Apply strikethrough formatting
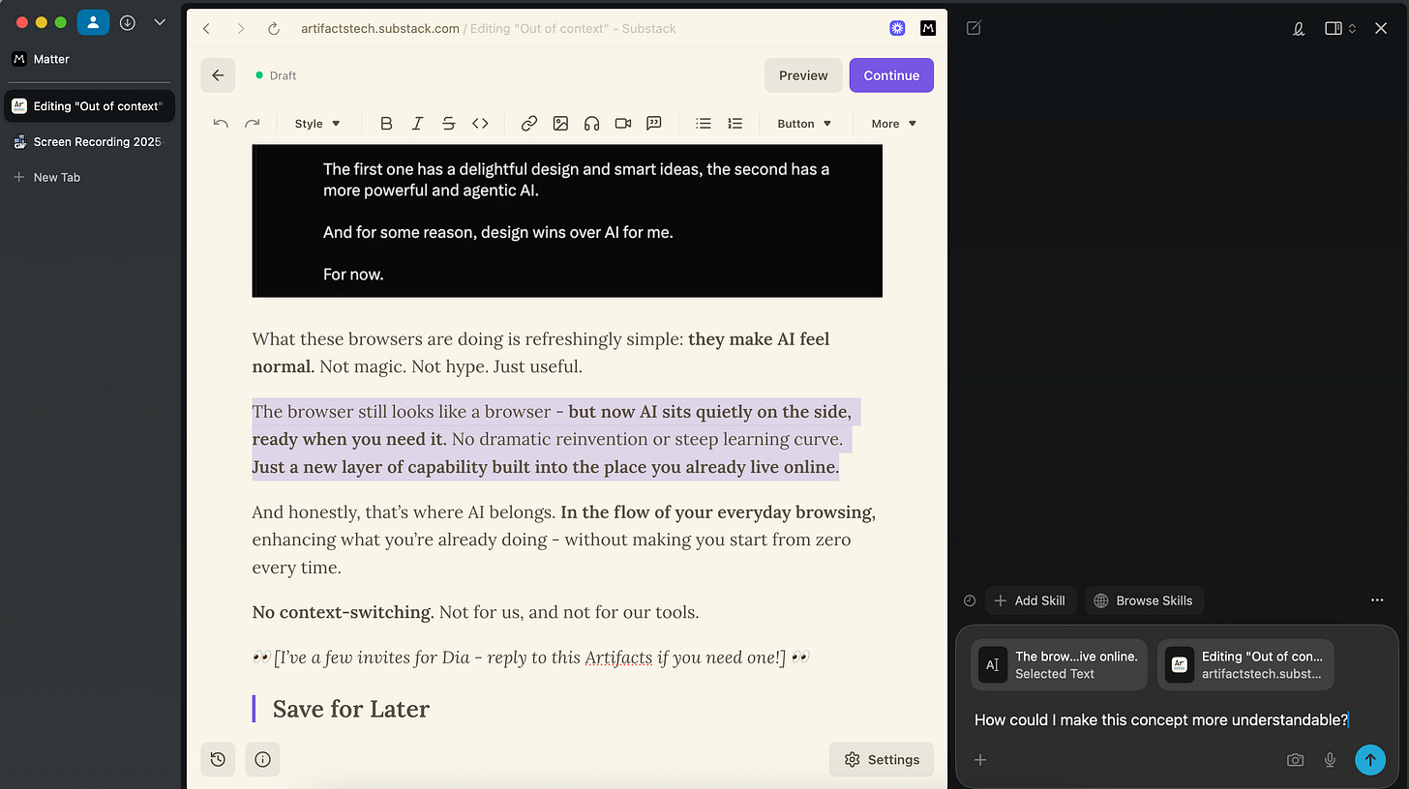1409x789 pixels. tap(448, 124)
